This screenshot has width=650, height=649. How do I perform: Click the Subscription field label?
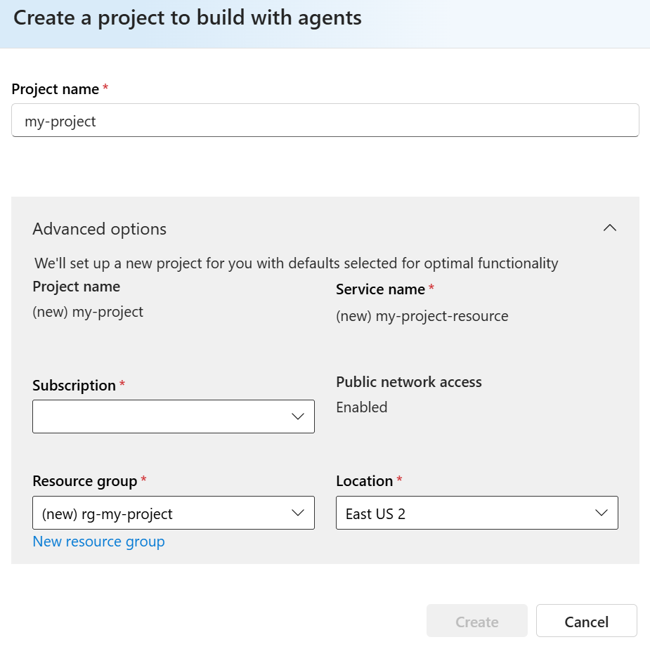74,386
